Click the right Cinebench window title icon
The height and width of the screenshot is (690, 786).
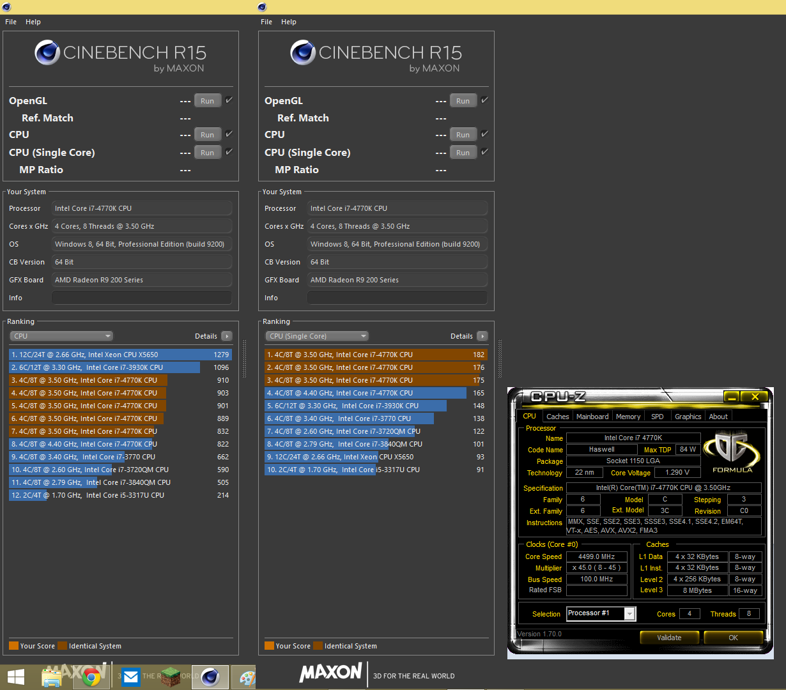[262, 7]
